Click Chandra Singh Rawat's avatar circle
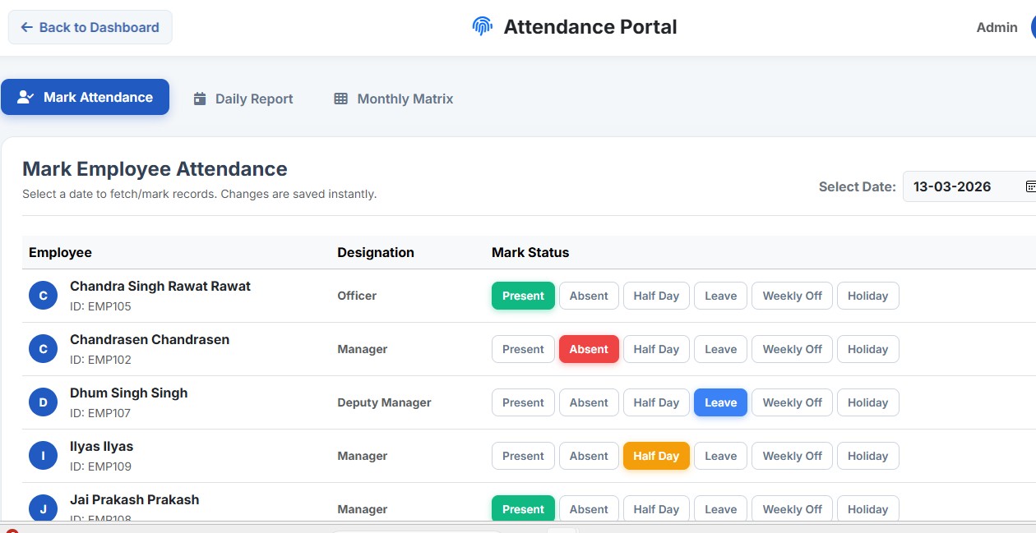 (x=43, y=295)
